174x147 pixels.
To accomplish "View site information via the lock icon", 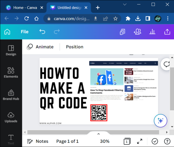I will (49, 19).
